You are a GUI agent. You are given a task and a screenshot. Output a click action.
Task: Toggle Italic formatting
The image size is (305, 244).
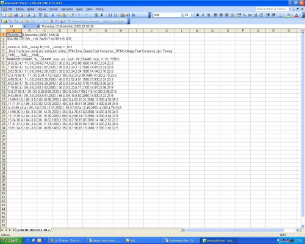203,15
